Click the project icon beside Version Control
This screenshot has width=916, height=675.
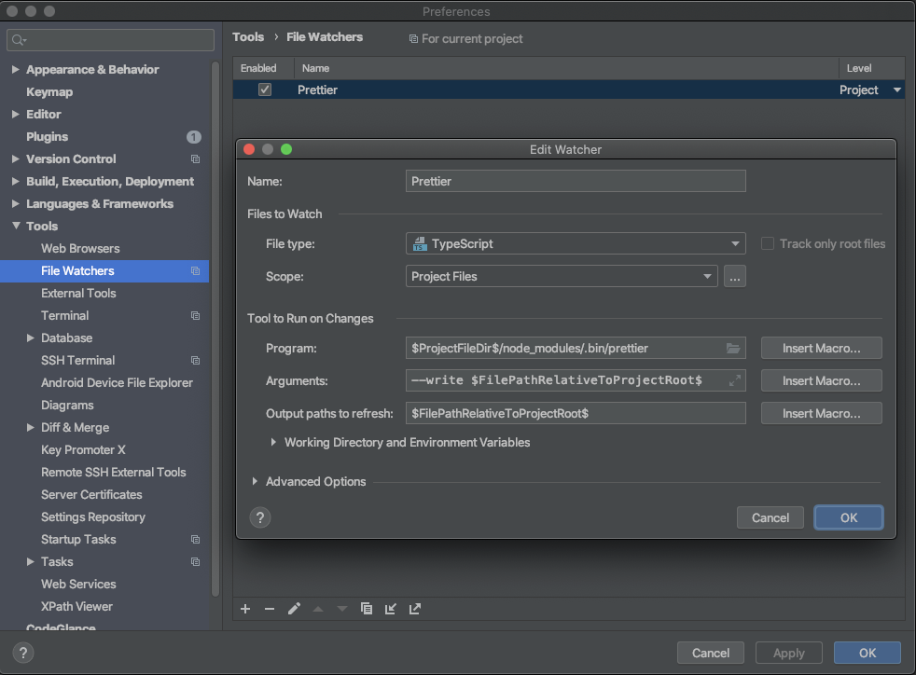coord(195,158)
